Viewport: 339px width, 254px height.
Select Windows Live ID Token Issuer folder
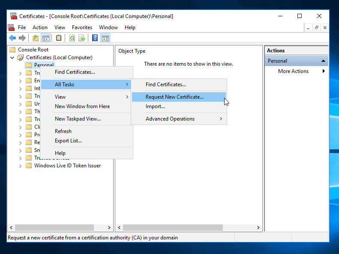point(67,166)
